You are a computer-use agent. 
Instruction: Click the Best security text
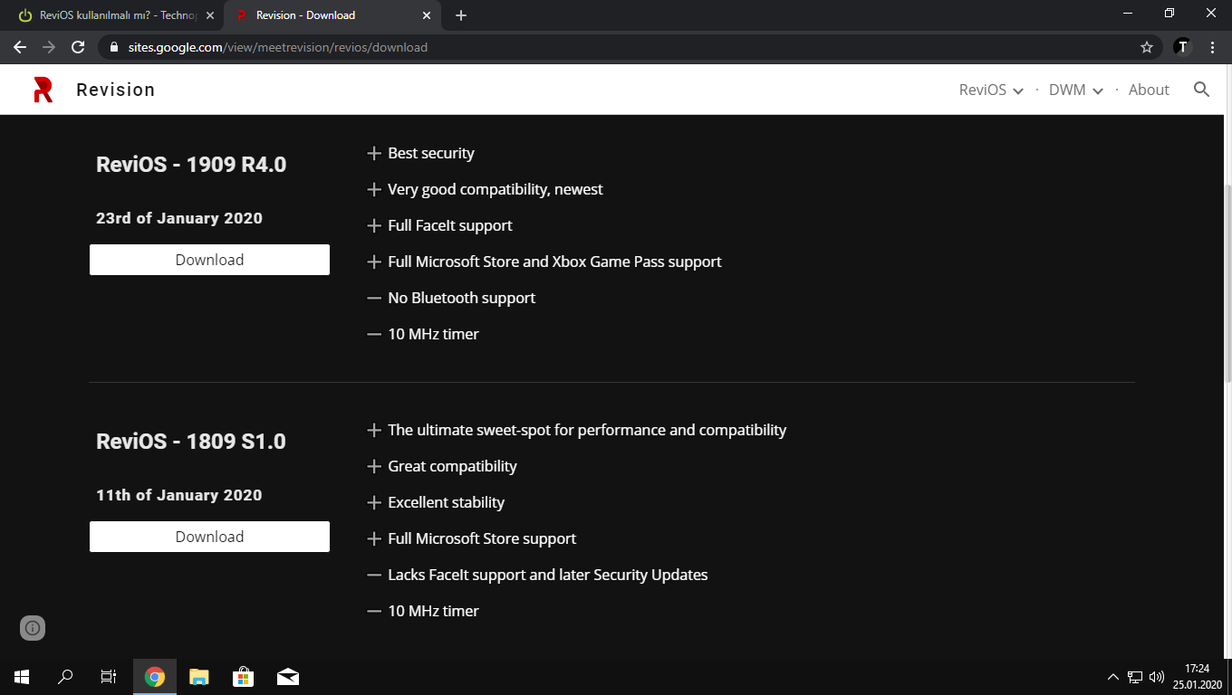pyautogui.click(x=431, y=154)
